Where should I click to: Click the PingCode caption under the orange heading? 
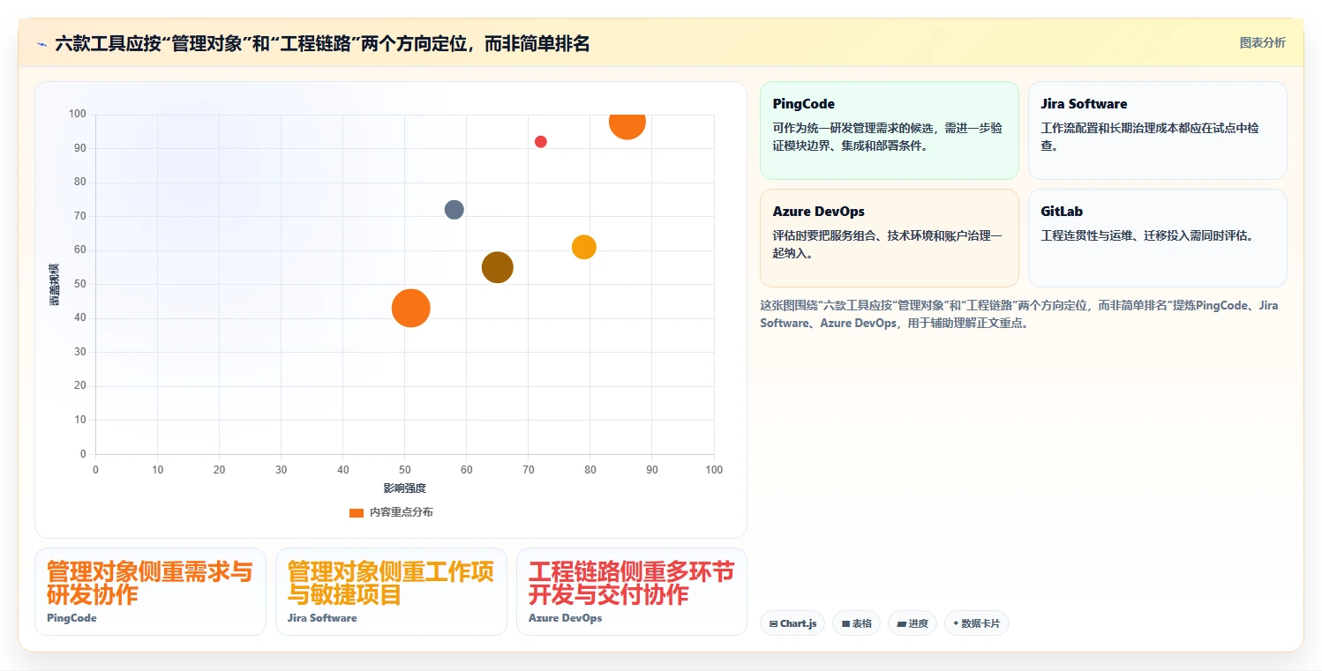(71, 618)
